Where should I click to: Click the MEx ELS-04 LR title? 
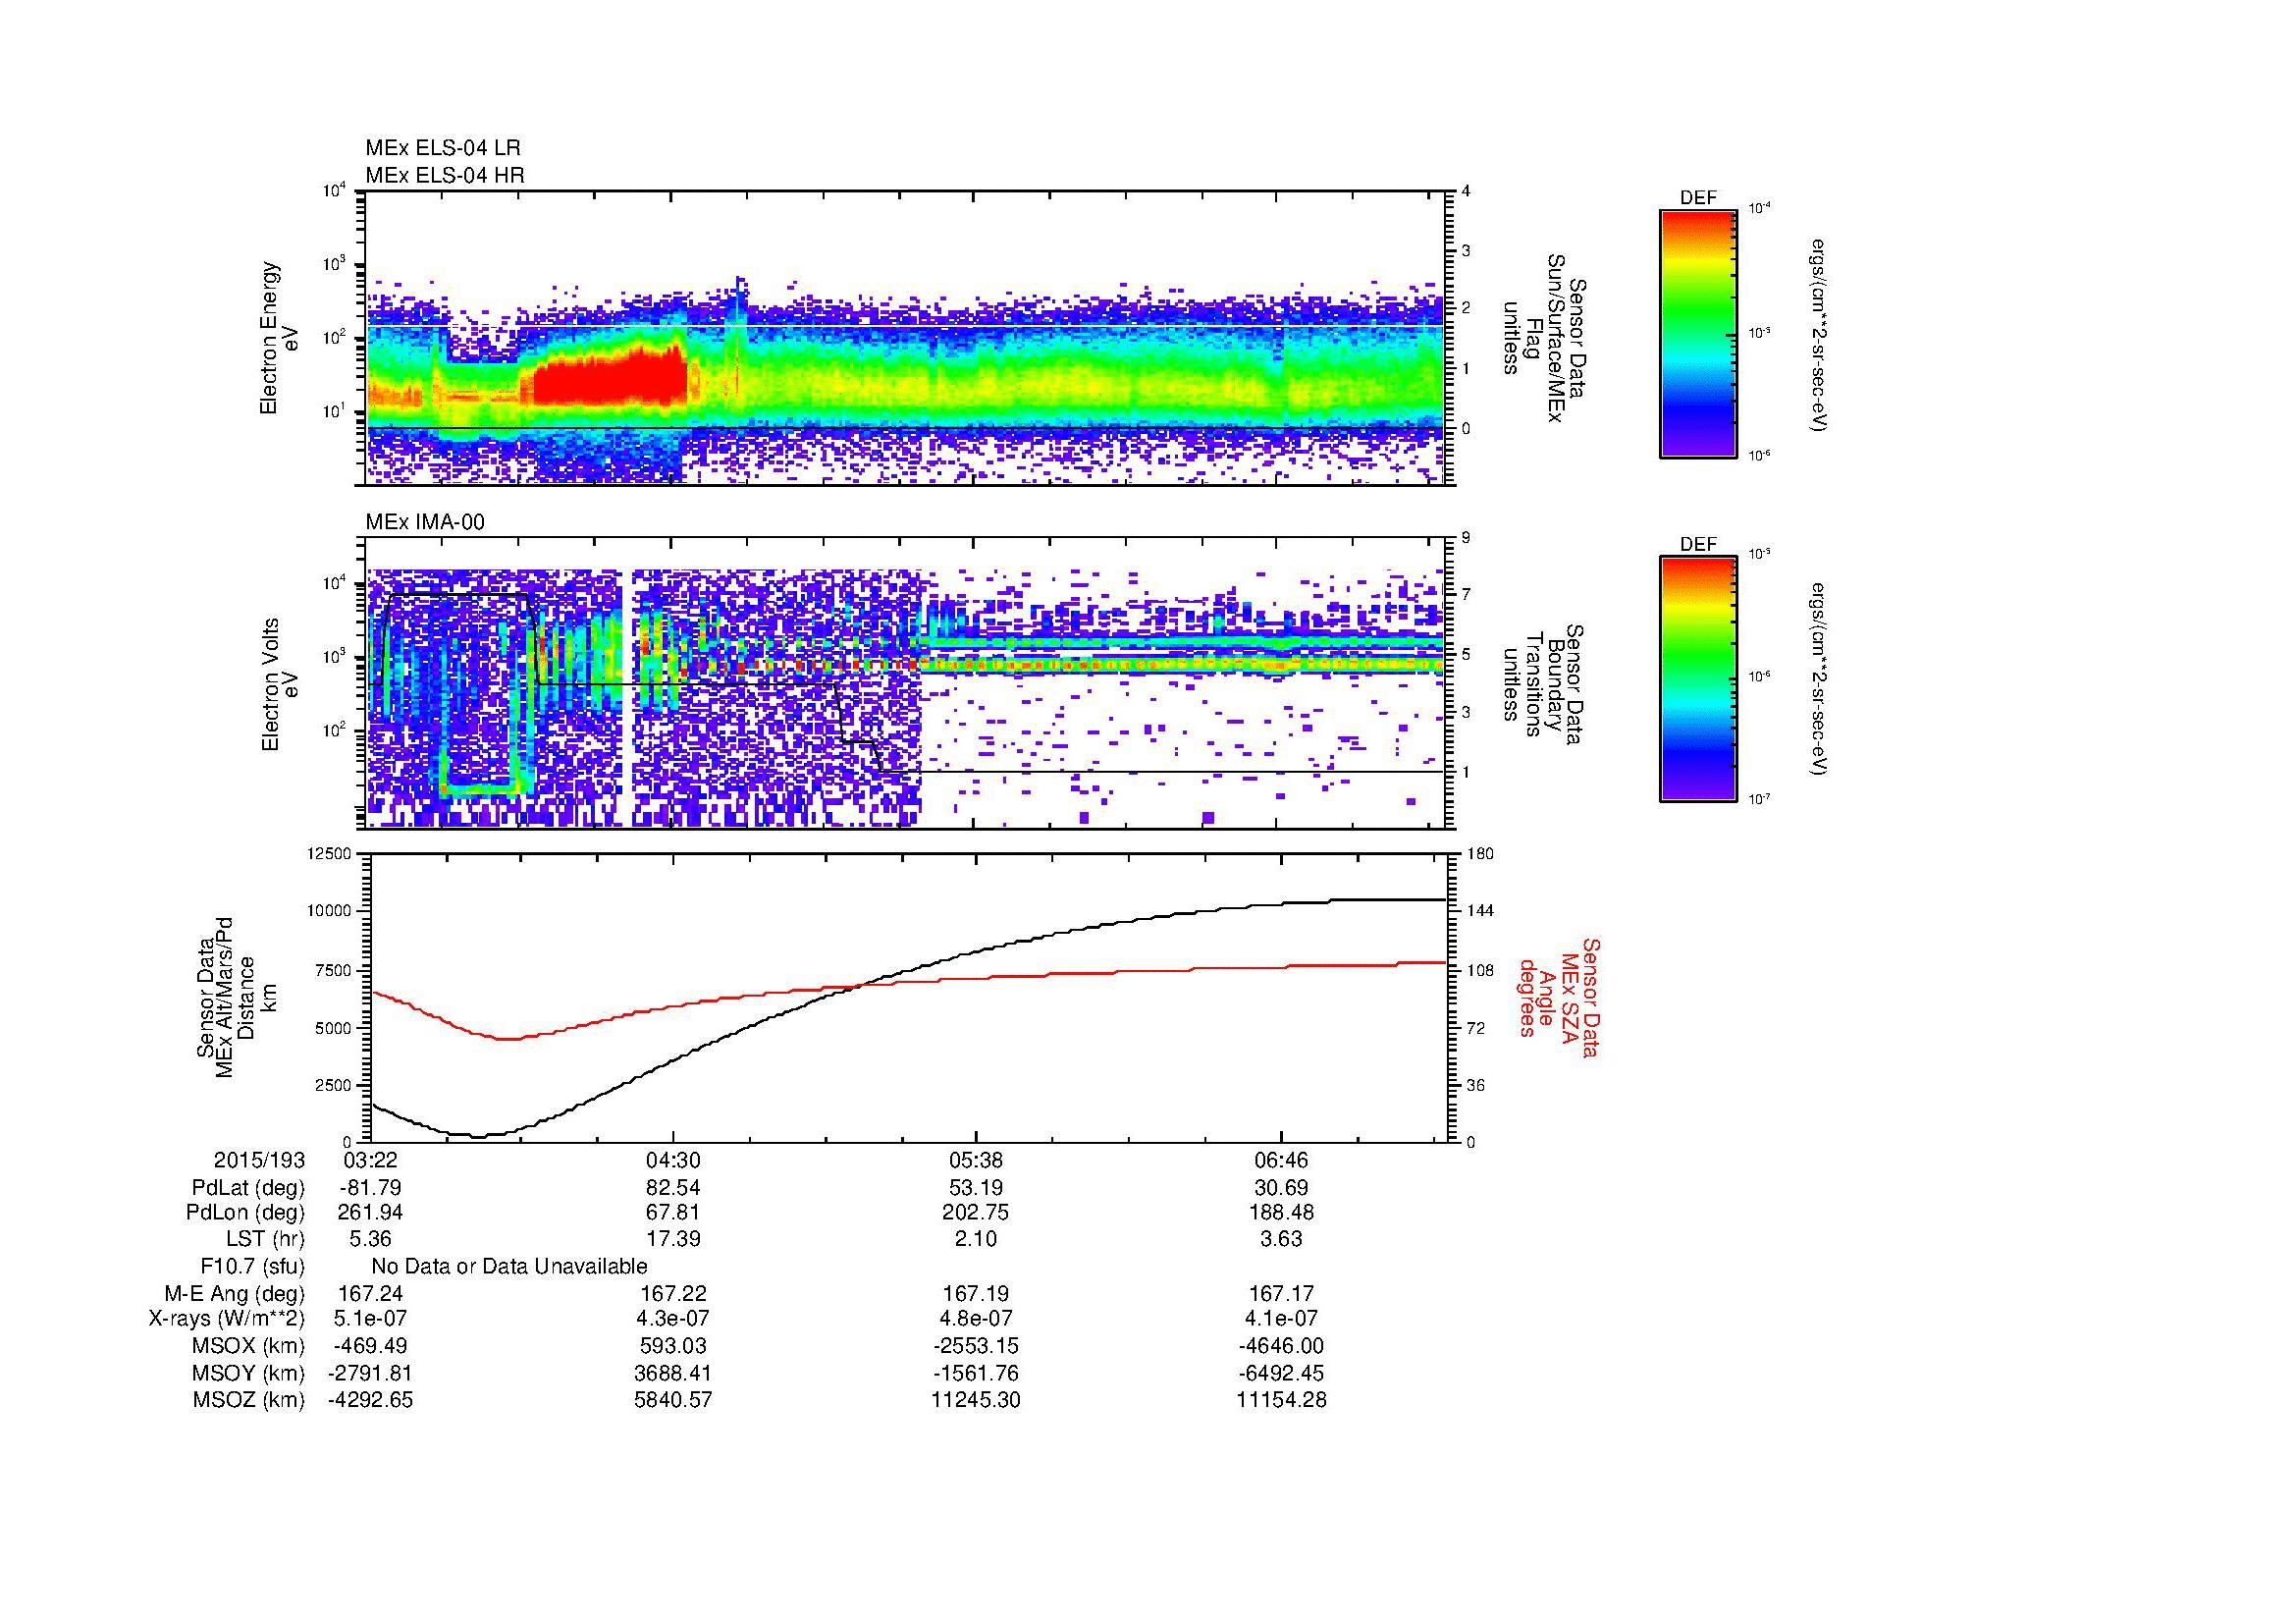pos(443,148)
